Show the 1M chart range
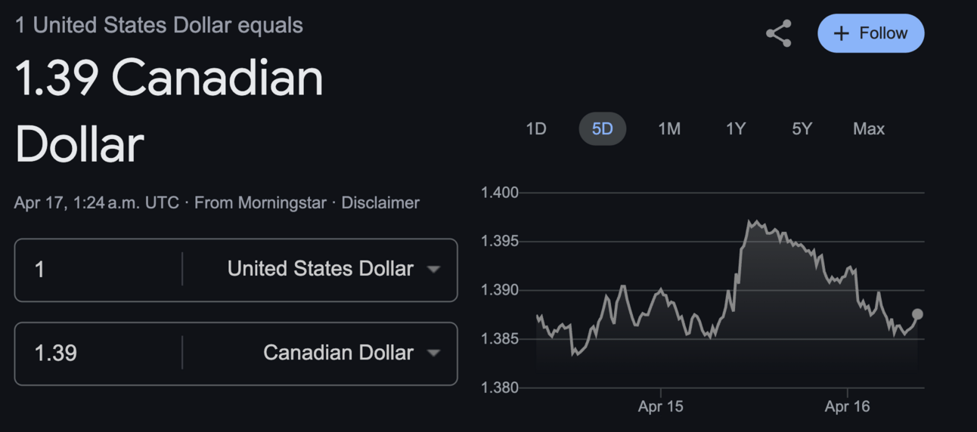 tap(669, 129)
